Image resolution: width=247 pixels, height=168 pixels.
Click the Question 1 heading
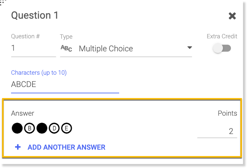tap(35, 15)
